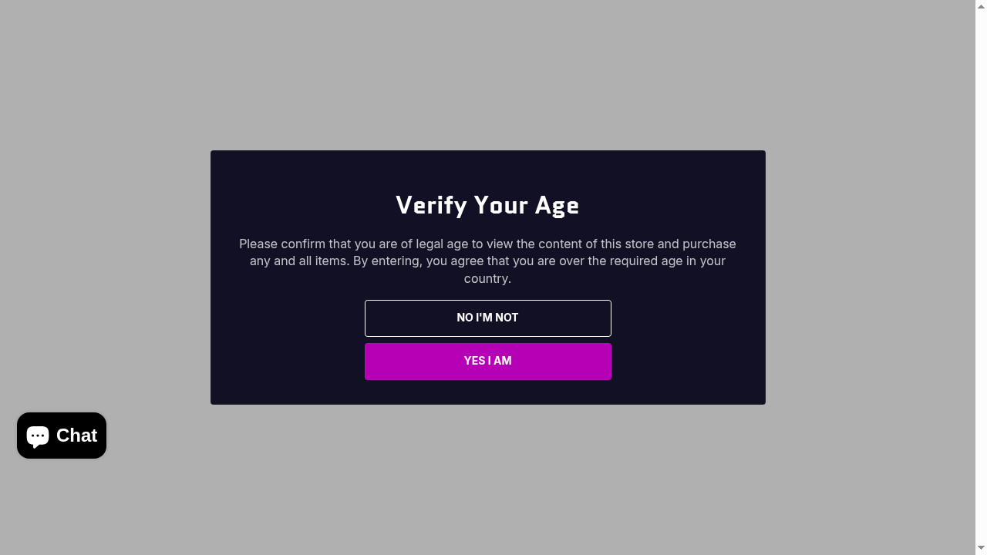Click the word "Chat" in the chat widget
This screenshot has width=987, height=555.
76,436
